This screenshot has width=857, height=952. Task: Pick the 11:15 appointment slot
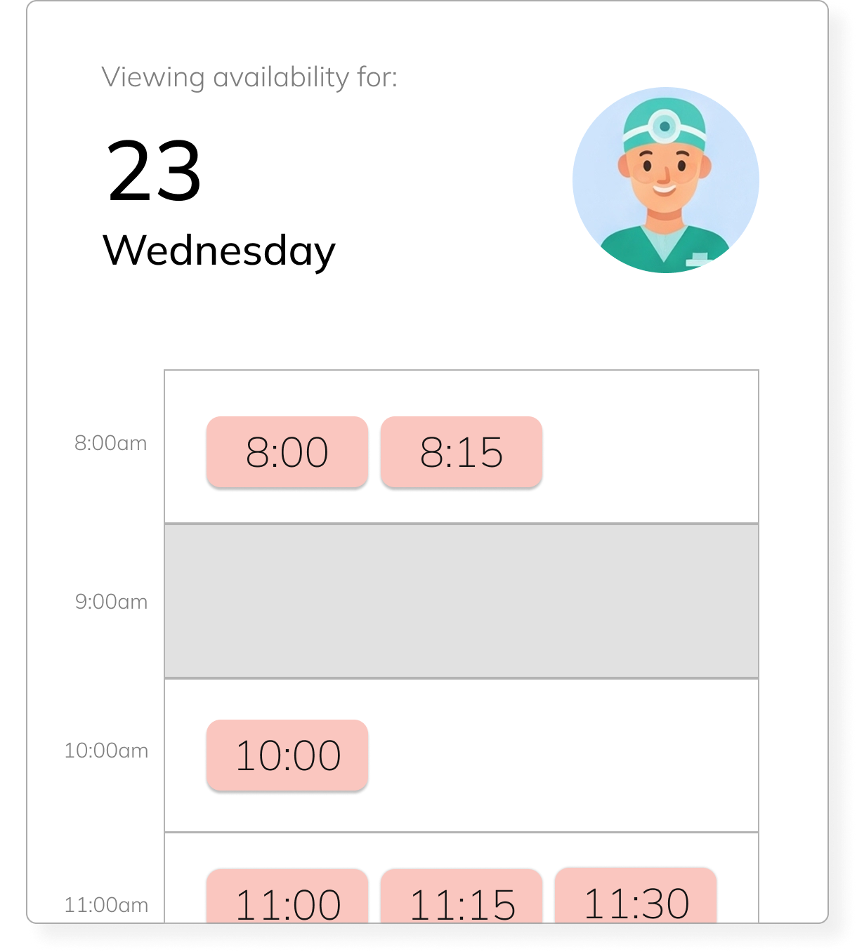point(462,902)
